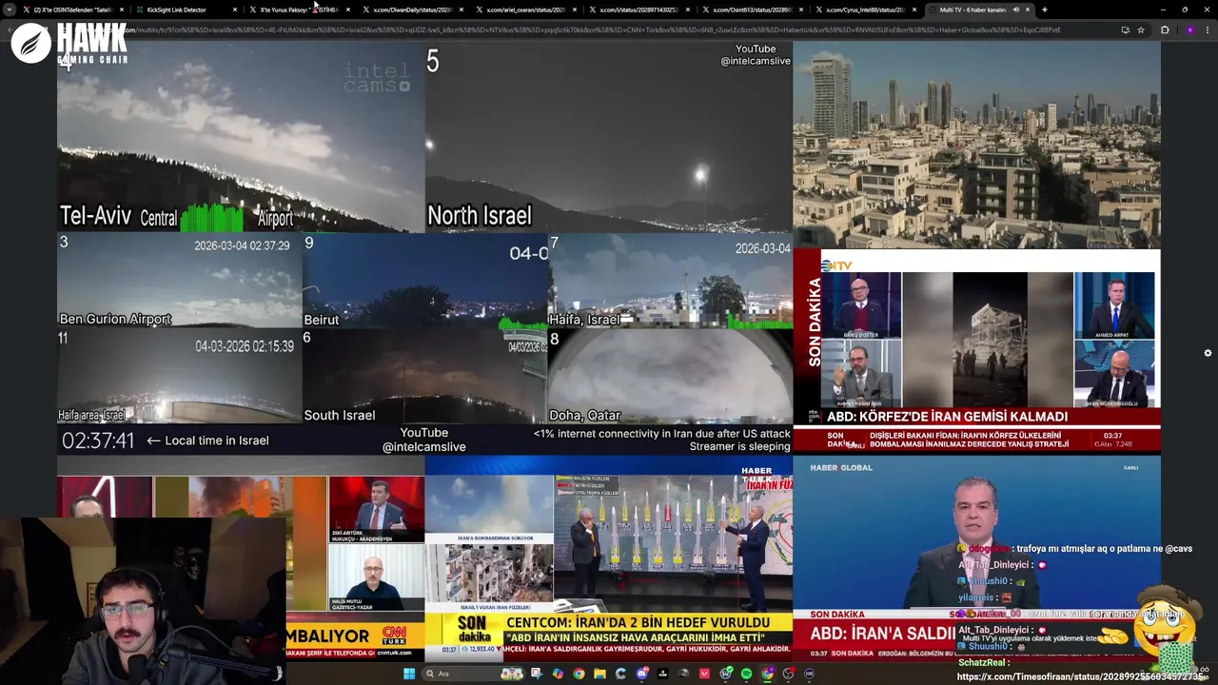Open the Chrome profile avatar
The width and height of the screenshot is (1218, 685).
(x=1189, y=29)
